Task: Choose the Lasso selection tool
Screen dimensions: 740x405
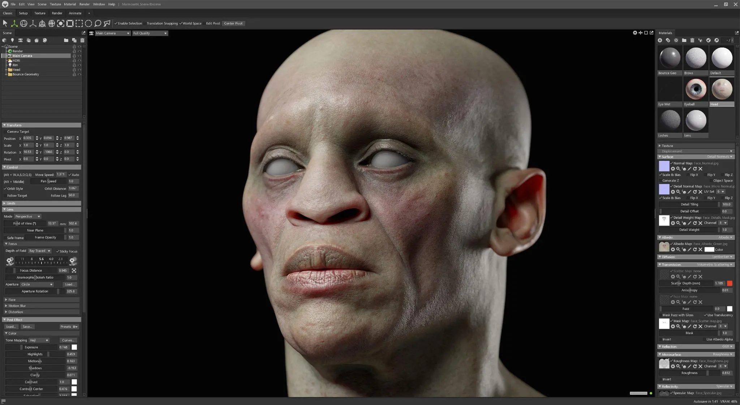Action: click(98, 24)
